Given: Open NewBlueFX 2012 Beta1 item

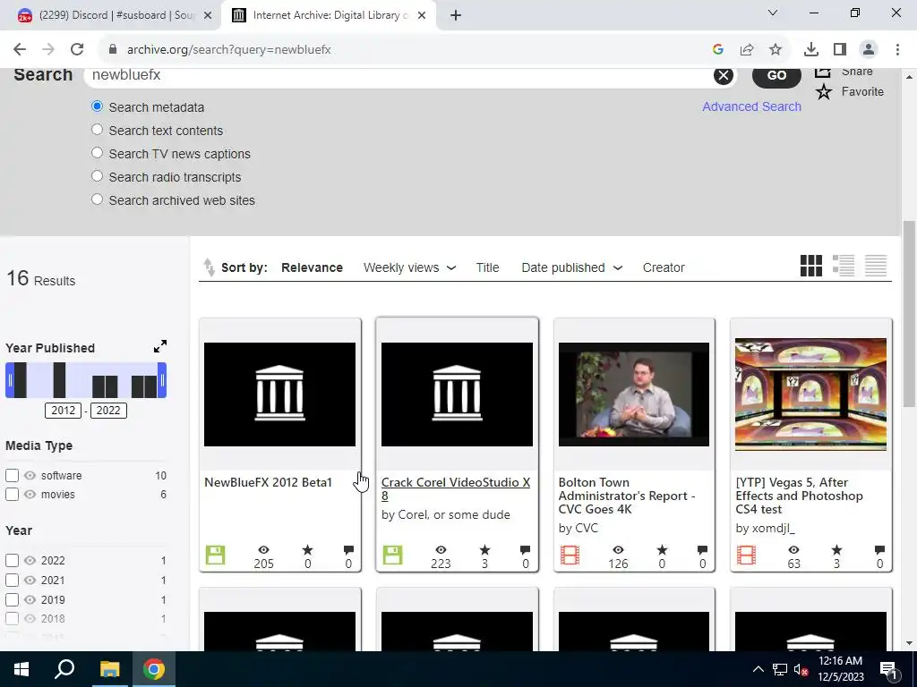Looking at the screenshot, I should click(x=268, y=482).
